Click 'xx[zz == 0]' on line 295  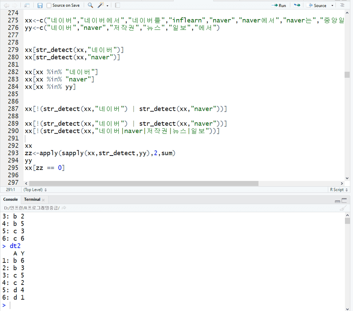point(44,168)
